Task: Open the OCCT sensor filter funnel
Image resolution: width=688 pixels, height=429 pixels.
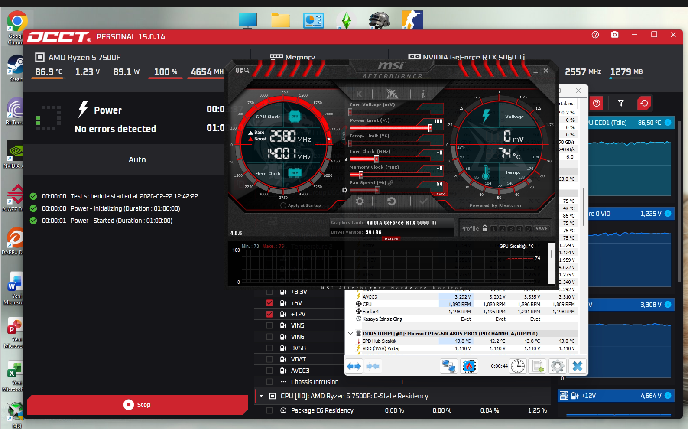Action: 621,103
